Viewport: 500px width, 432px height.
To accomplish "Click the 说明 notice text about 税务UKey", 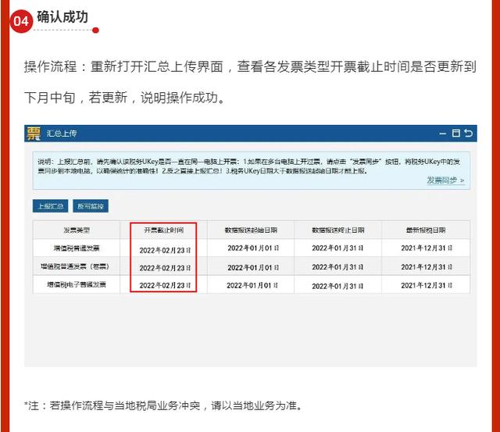I will tap(248, 166).
